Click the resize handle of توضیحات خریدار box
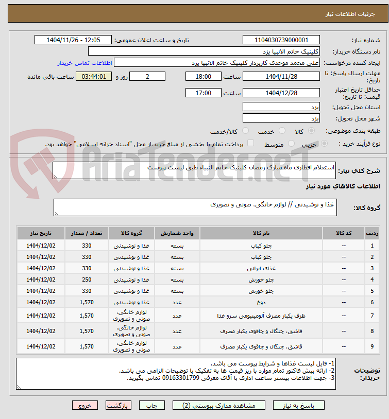The image size is (389, 419). pyautogui.click(x=19, y=387)
